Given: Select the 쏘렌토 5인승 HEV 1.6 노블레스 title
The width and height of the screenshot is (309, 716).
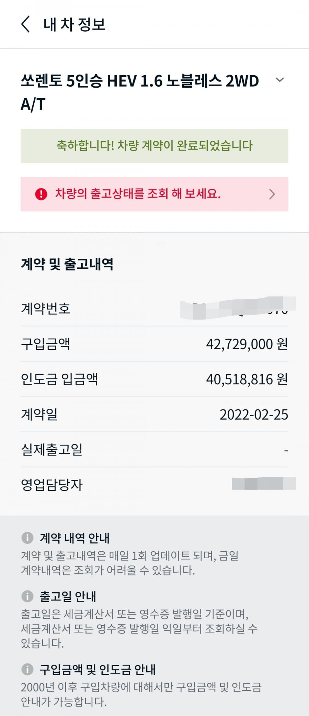Looking at the screenshot, I should (140, 92).
